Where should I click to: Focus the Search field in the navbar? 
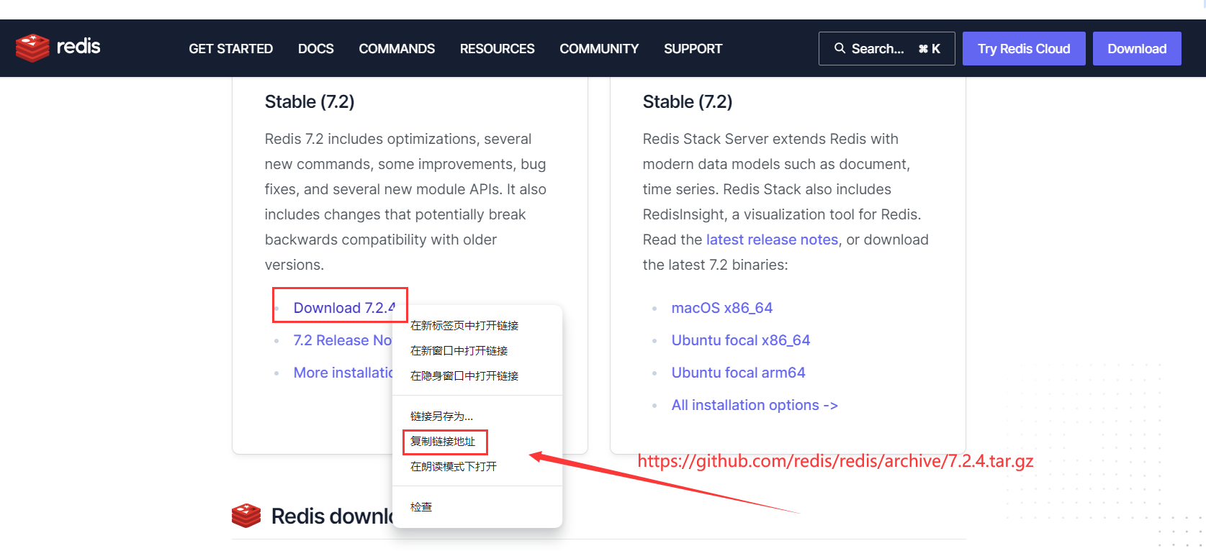coord(887,48)
